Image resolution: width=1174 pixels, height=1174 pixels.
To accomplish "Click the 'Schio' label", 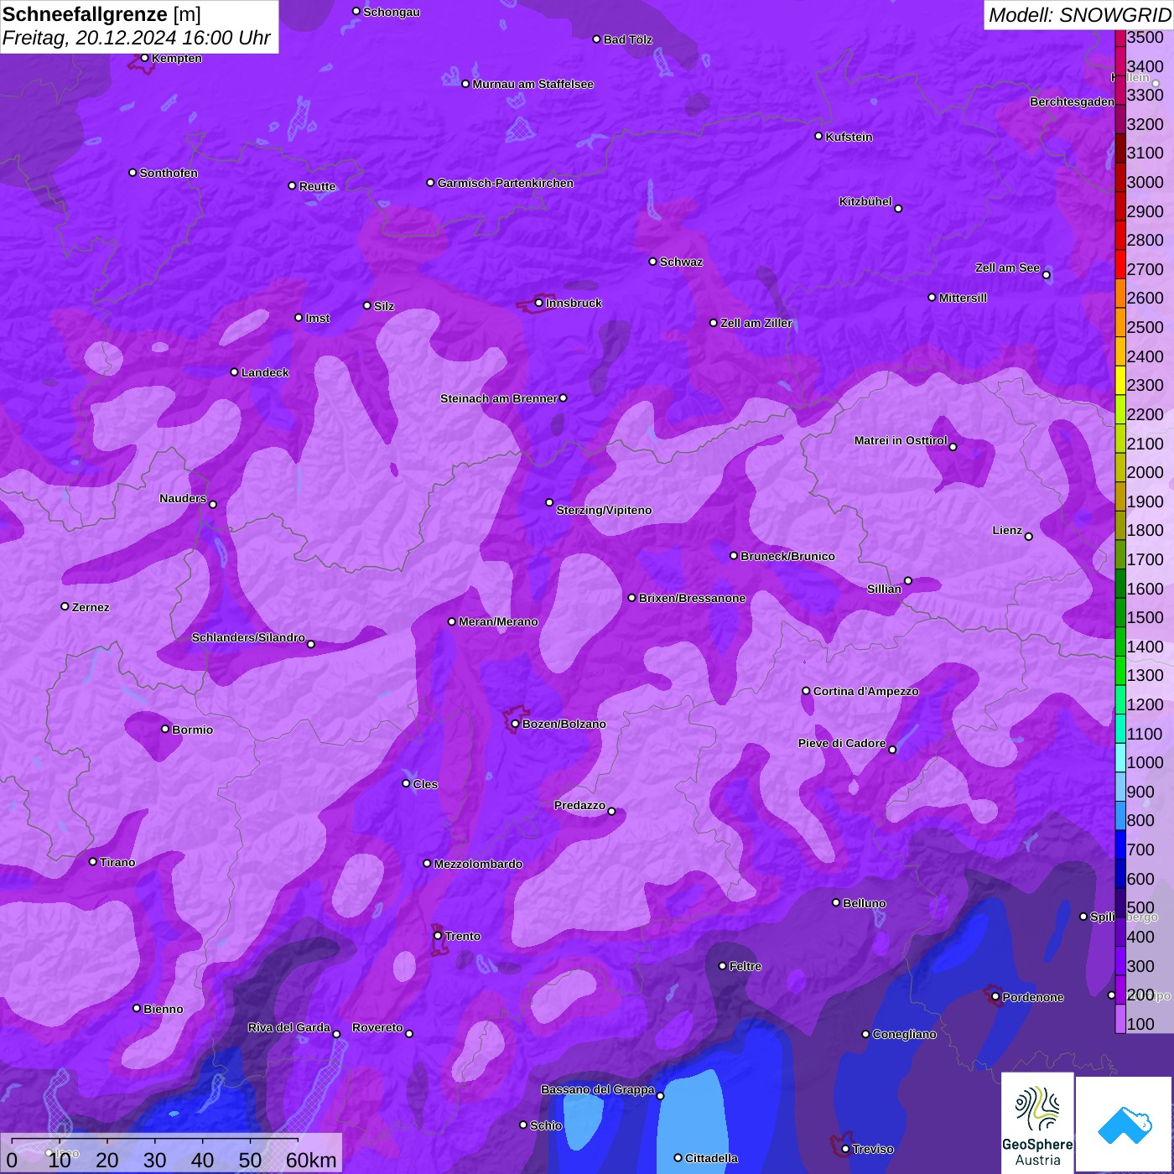I will pyautogui.click(x=546, y=1125).
